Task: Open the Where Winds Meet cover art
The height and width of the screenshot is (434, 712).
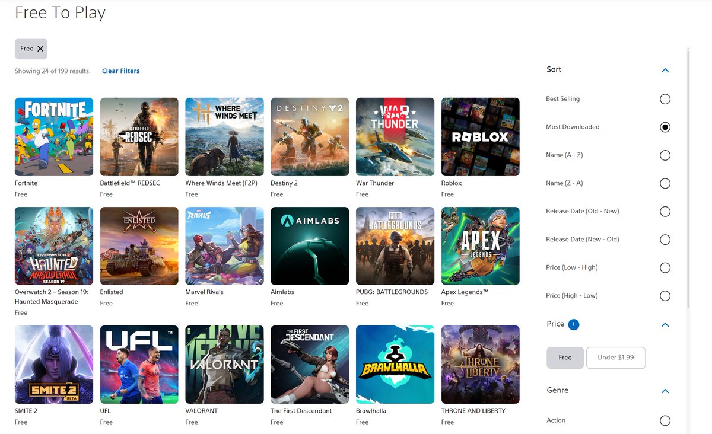Action: pyautogui.click(x=225, y=137)
